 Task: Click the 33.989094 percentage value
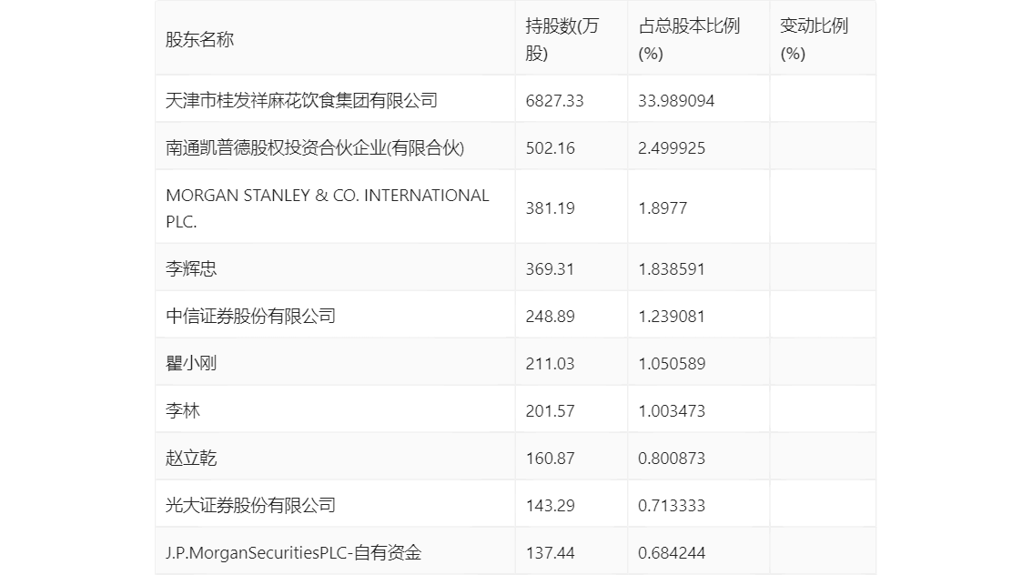676,101
